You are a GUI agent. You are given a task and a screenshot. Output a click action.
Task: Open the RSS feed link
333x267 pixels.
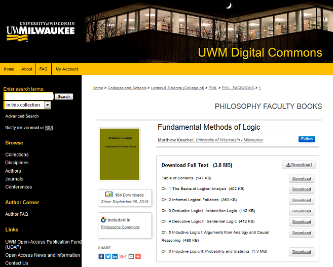click(49, 128)
